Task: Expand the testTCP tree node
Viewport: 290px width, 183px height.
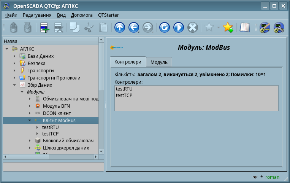Action: pyautogui.click(x=37, y=134)
